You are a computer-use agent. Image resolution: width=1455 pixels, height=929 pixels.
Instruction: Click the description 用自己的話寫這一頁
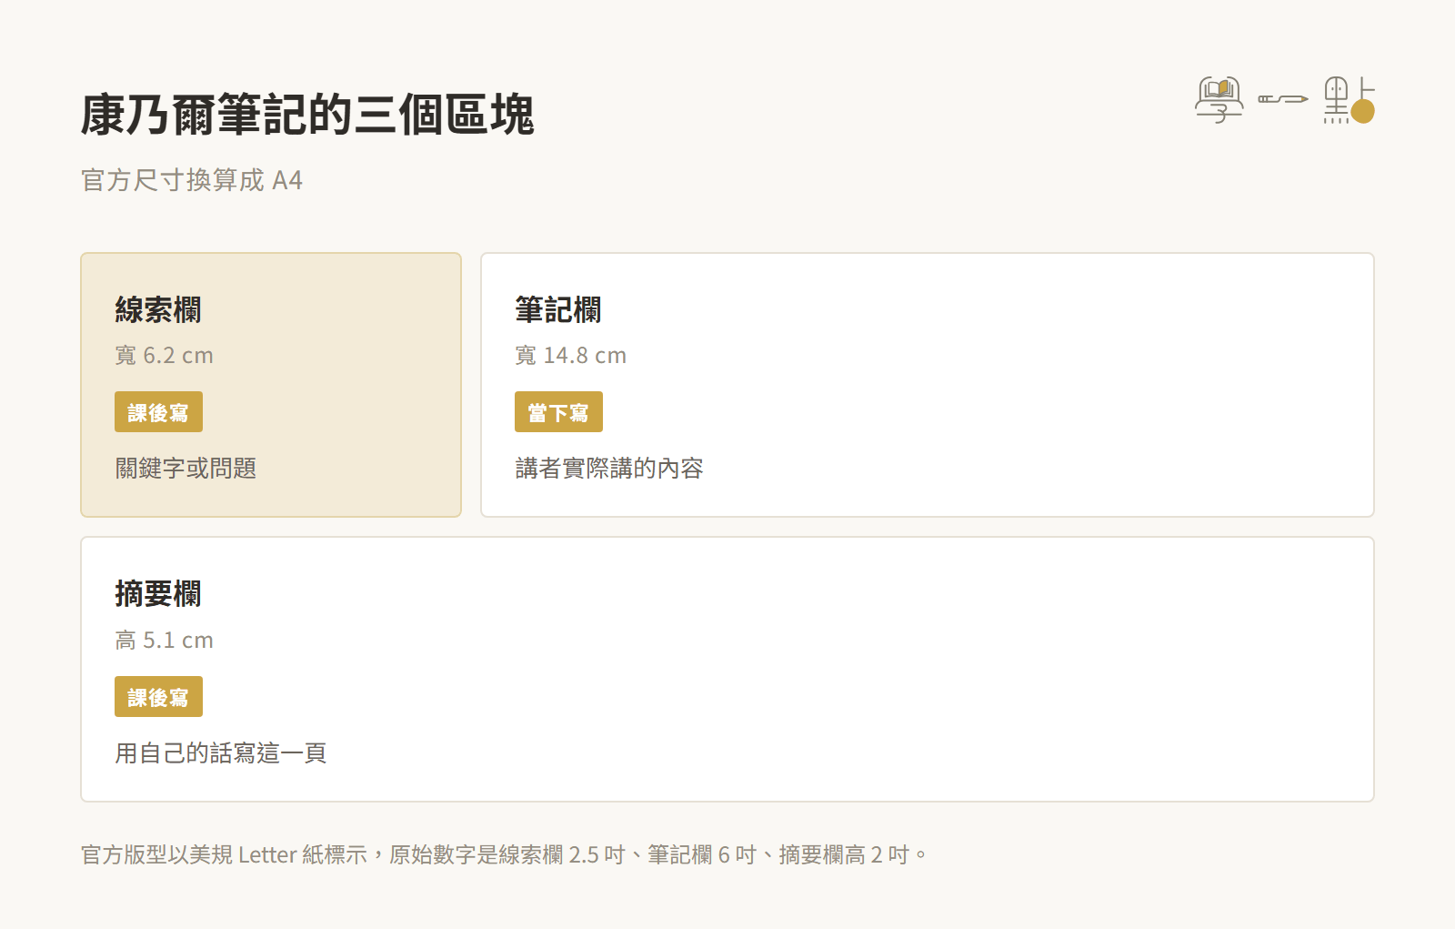point(221,753)
